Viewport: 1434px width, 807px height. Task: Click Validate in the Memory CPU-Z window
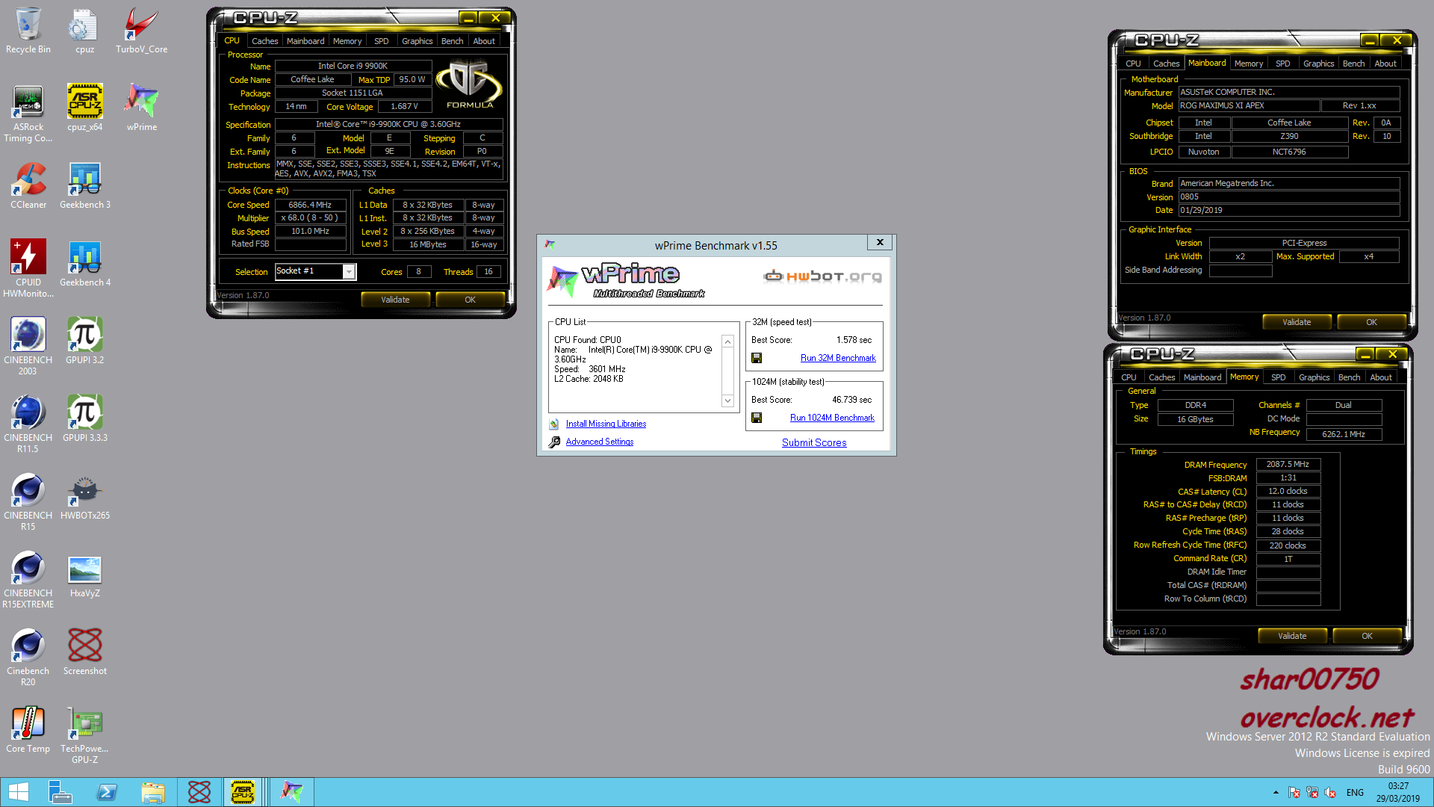click(x=1292, y=636)
